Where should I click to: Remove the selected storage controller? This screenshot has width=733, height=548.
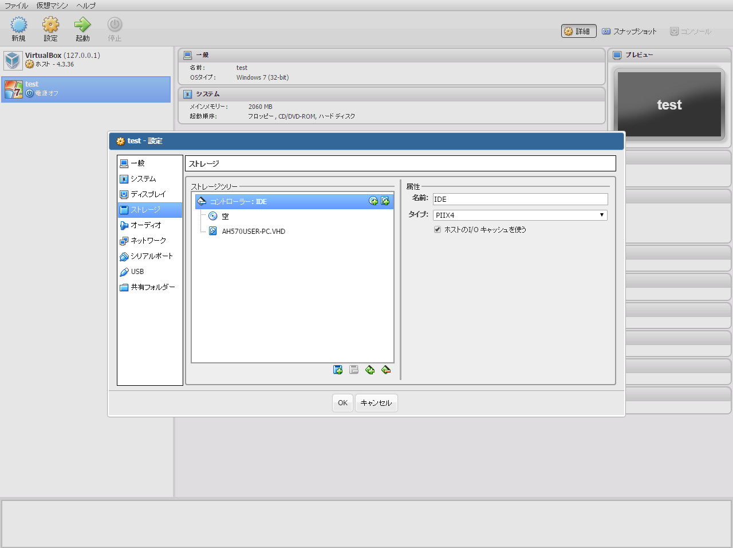(353, 370)
